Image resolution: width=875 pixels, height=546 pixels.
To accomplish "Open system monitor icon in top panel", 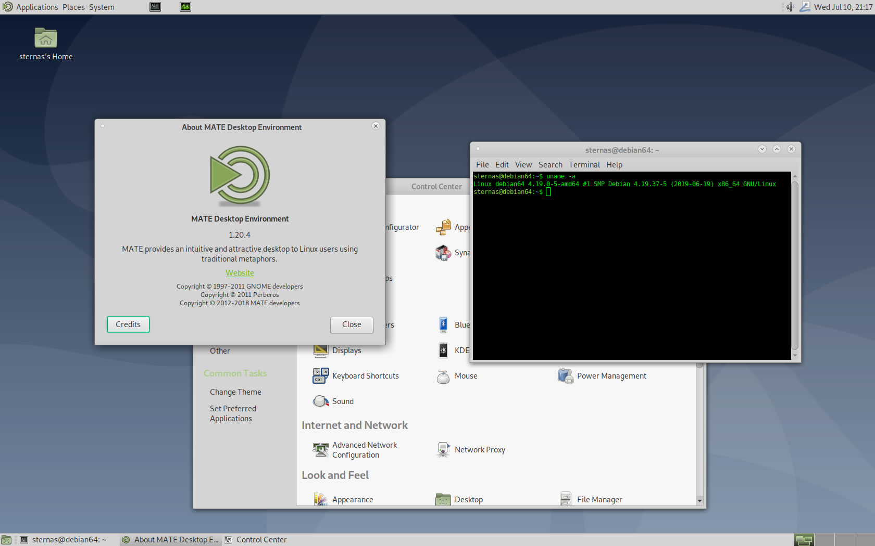I will click(x=185, y=7).
